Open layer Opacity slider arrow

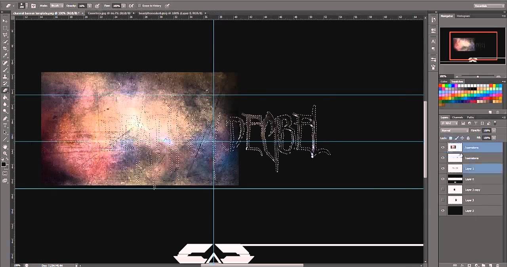tap(494, 130)
